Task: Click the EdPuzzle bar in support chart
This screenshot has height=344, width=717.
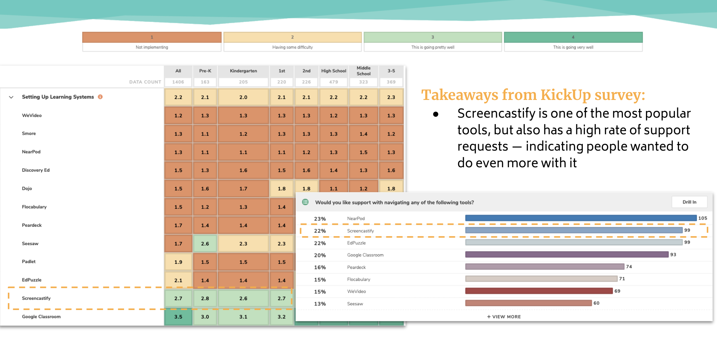Action: (x=574, y=242)
